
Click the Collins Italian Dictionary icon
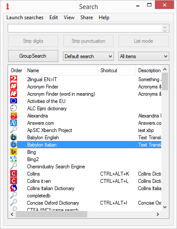pos(14,188)
